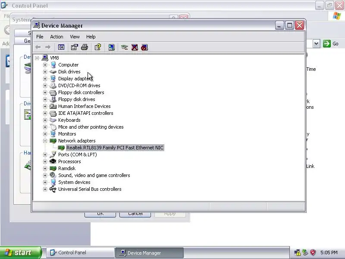Click the IDE ATA/ATAPI controllers icon
The height and width of the screenshot is (259, 345).
tap(53, 113)
